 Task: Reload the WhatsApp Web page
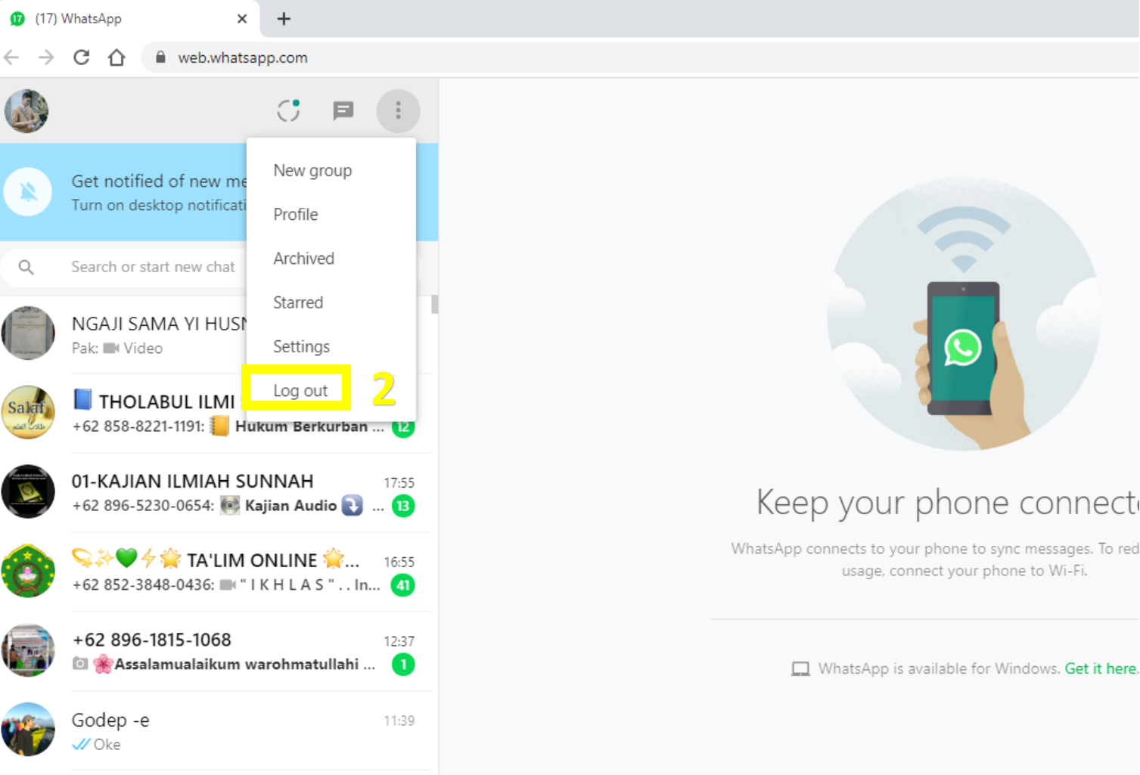(82, 57)
